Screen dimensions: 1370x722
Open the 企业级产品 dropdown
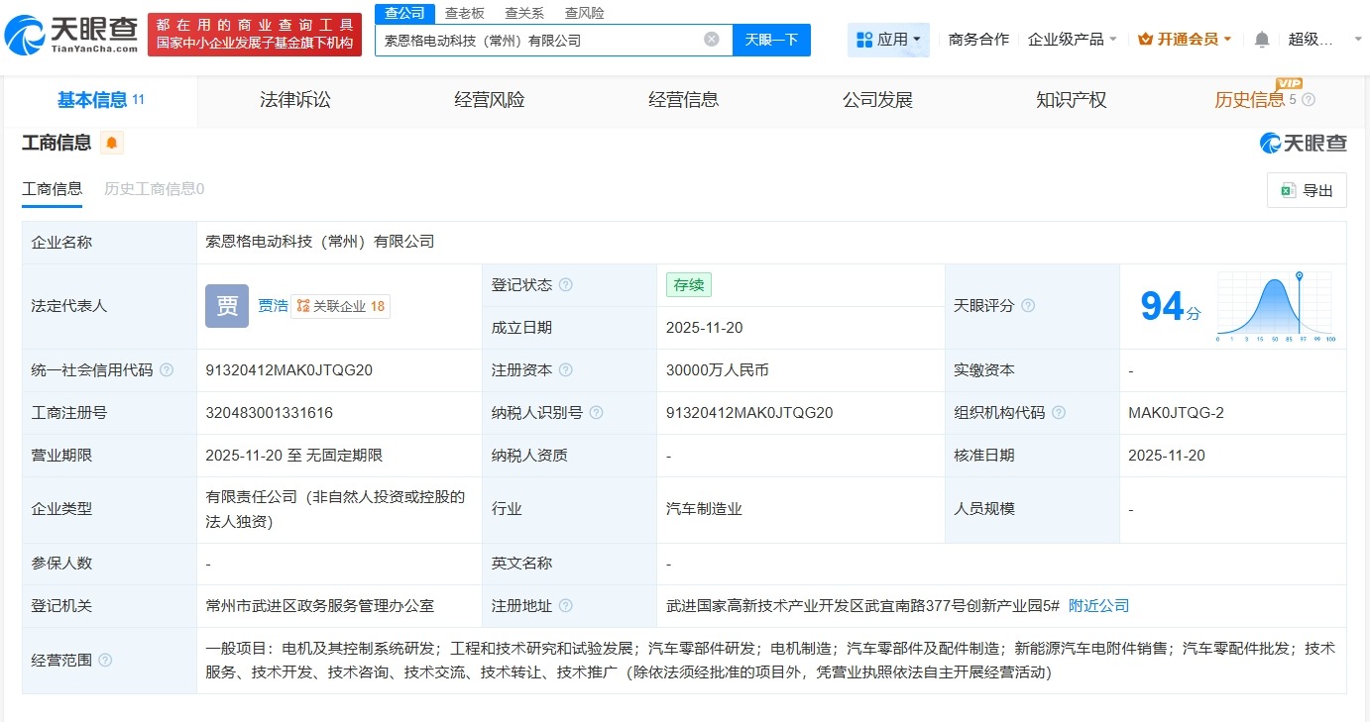tap(1072, 38)
